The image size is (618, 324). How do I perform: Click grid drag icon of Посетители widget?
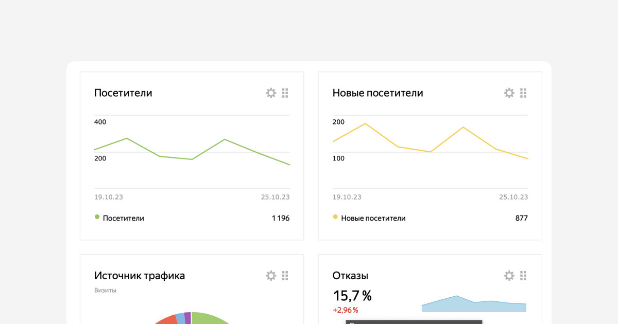click(x=285, y=93)
